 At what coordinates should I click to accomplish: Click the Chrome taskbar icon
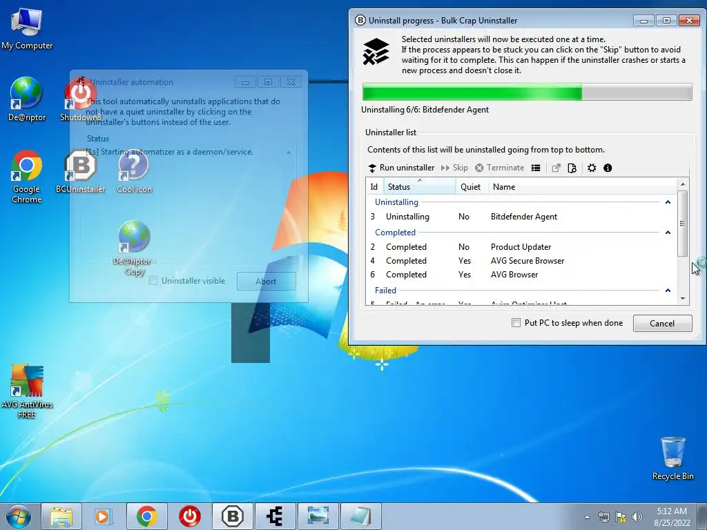(146, 516)
